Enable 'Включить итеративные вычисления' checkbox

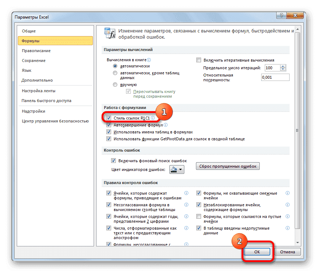[x=199, y=60]
